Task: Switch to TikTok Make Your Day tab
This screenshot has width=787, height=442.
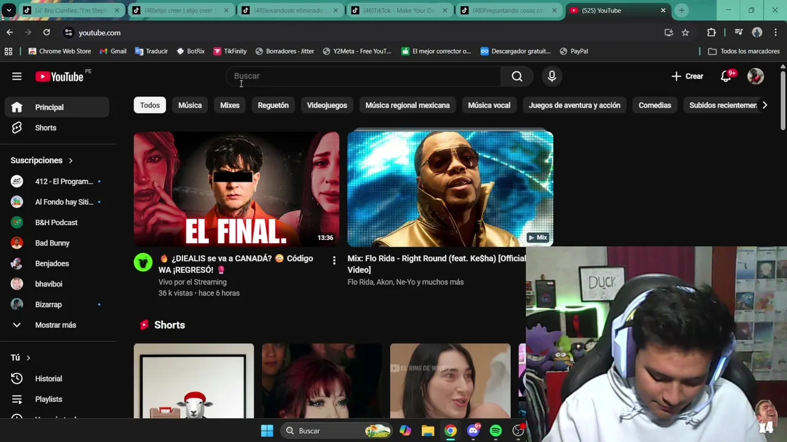Action: tap(400, 10)
